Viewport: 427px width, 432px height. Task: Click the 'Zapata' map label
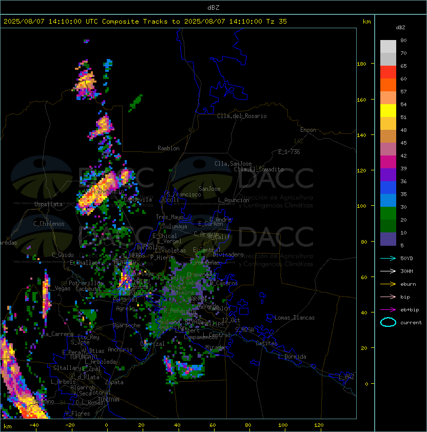point(114,382)
